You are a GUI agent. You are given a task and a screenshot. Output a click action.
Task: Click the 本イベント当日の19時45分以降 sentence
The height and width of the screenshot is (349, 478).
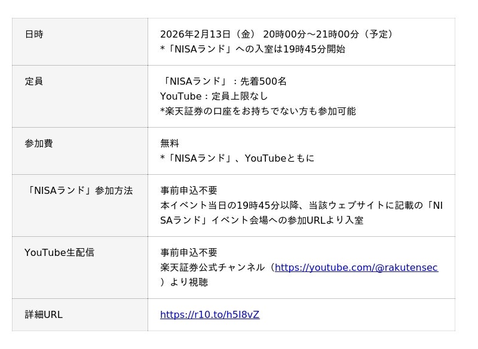pyautogui.click(x=301, y=206)
